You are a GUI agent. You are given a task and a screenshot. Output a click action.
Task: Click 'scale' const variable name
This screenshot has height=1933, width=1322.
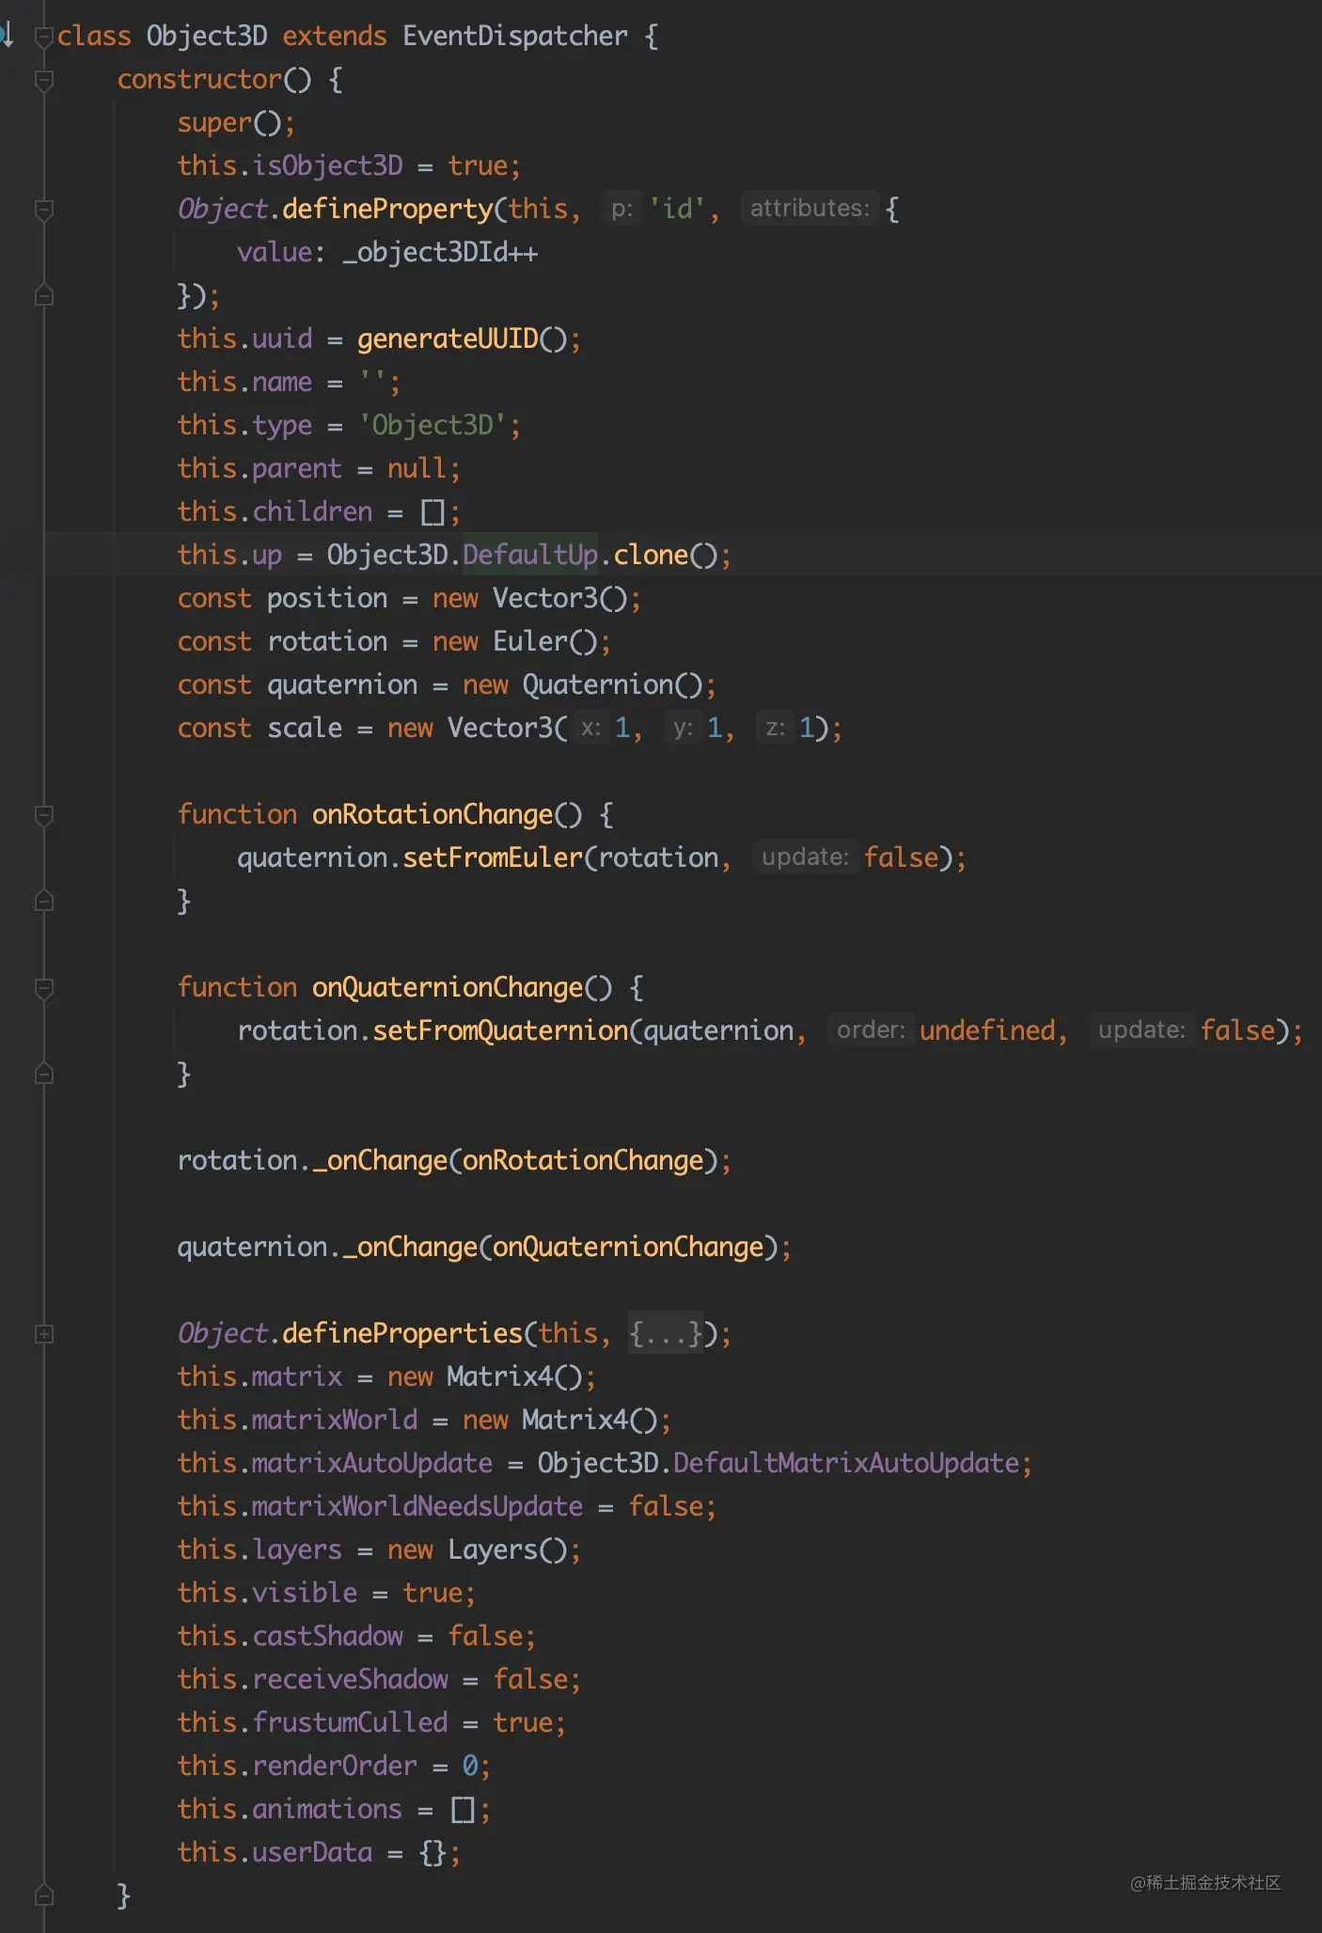[305, 728]
